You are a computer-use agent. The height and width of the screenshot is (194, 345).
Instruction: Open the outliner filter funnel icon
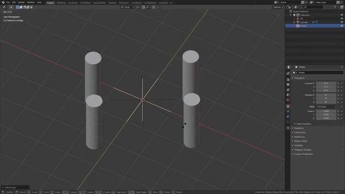point(336,7)
